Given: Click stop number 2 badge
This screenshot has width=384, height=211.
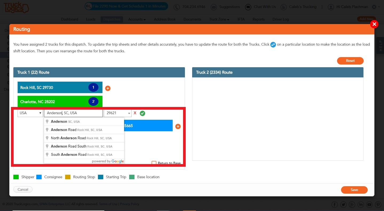Looking at the screenshot, I should [x=93, y=101].
